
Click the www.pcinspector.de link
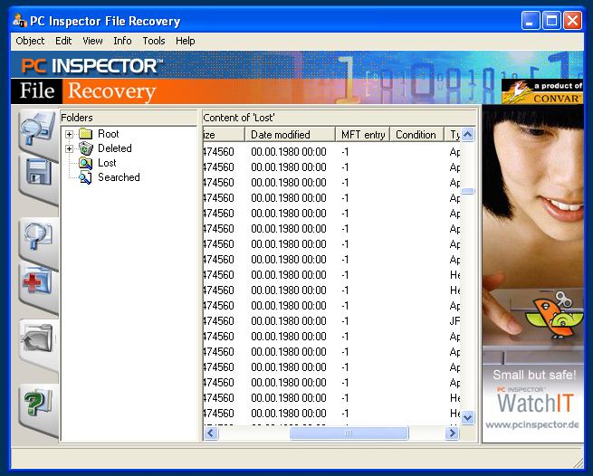(x=532, y=425)
